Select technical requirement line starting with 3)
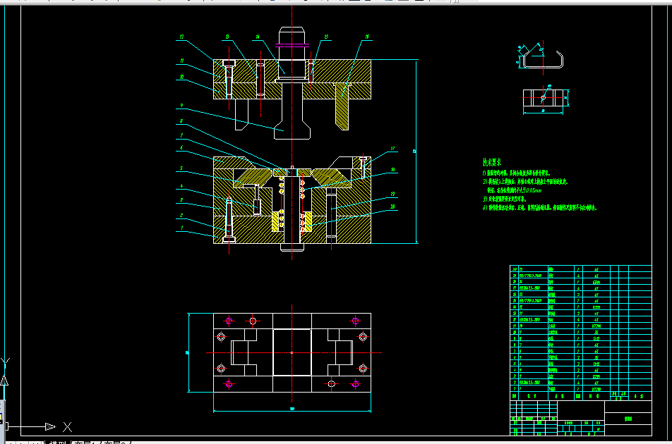The height and width of the screenshot is (444, 672). point(505,199)
